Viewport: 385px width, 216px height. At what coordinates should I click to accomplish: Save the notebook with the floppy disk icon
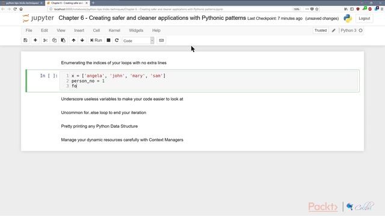(25, 40)
